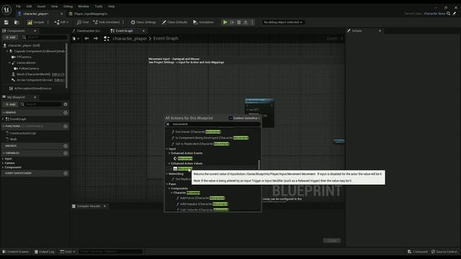Click the character_player breadcrumb link
Viewport: 461px width, 259px height.
[130, 38]
